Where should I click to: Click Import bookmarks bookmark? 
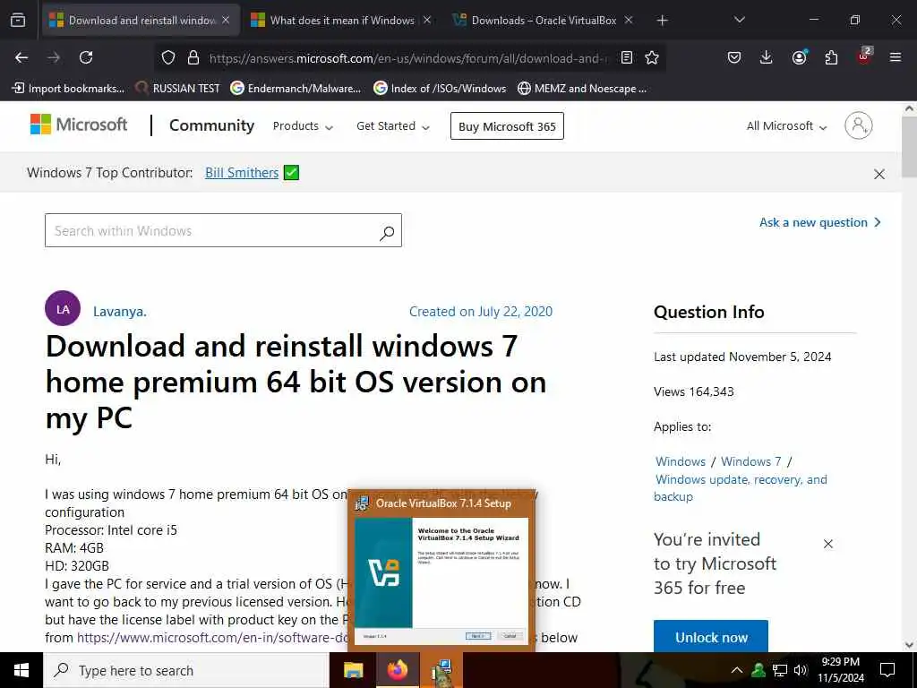[68, 89]
